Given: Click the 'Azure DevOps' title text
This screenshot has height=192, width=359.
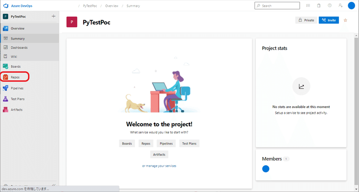Looking at the screenshot, I should point(22,6).
